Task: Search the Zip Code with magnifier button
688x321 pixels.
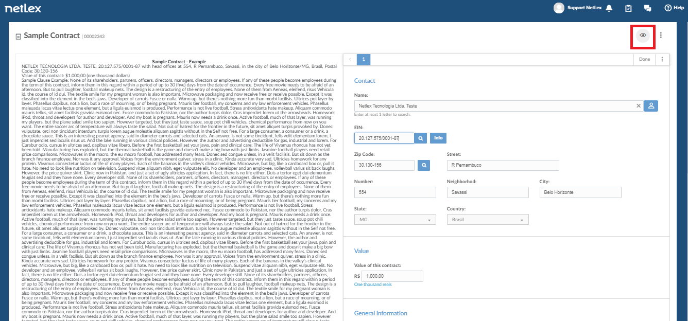Action: coord(424,165)
